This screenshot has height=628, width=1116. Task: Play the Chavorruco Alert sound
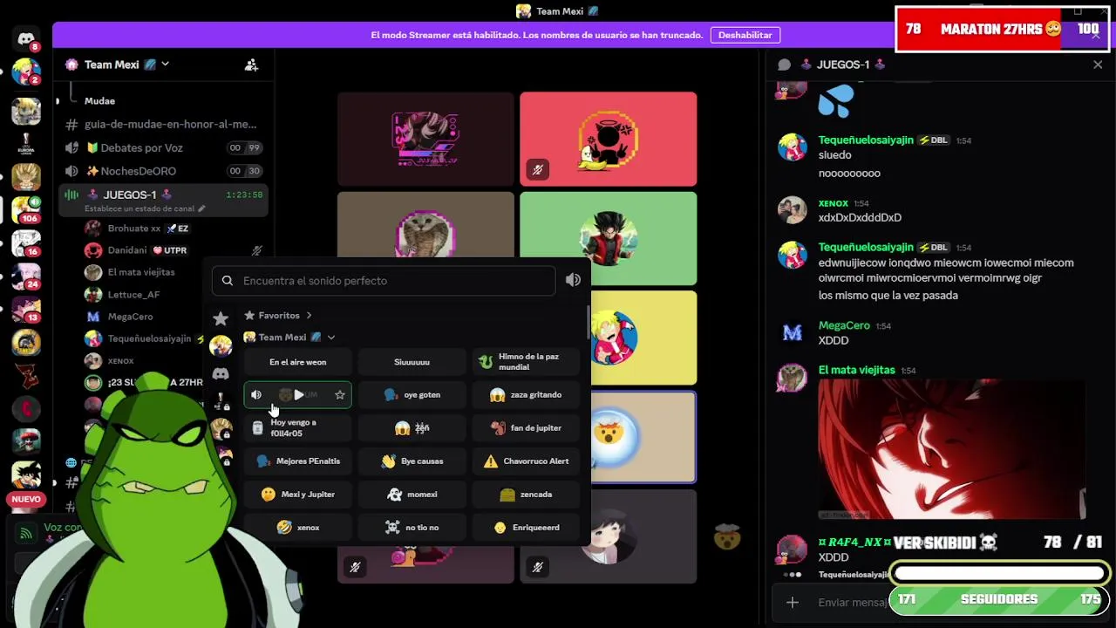527,461
